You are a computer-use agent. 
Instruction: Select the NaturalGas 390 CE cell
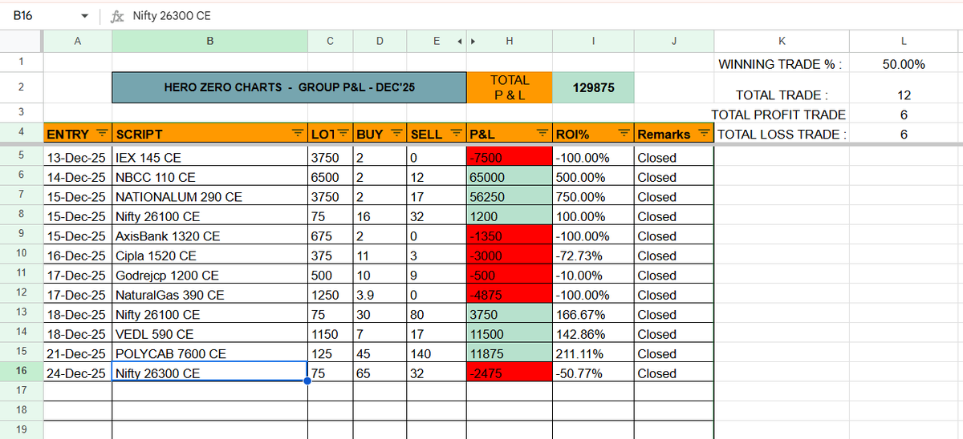(209, 295)
